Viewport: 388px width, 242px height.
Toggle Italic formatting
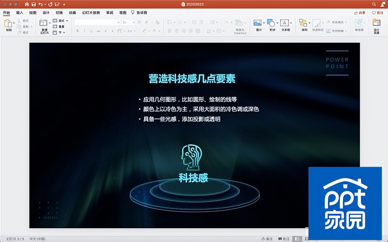84,31
